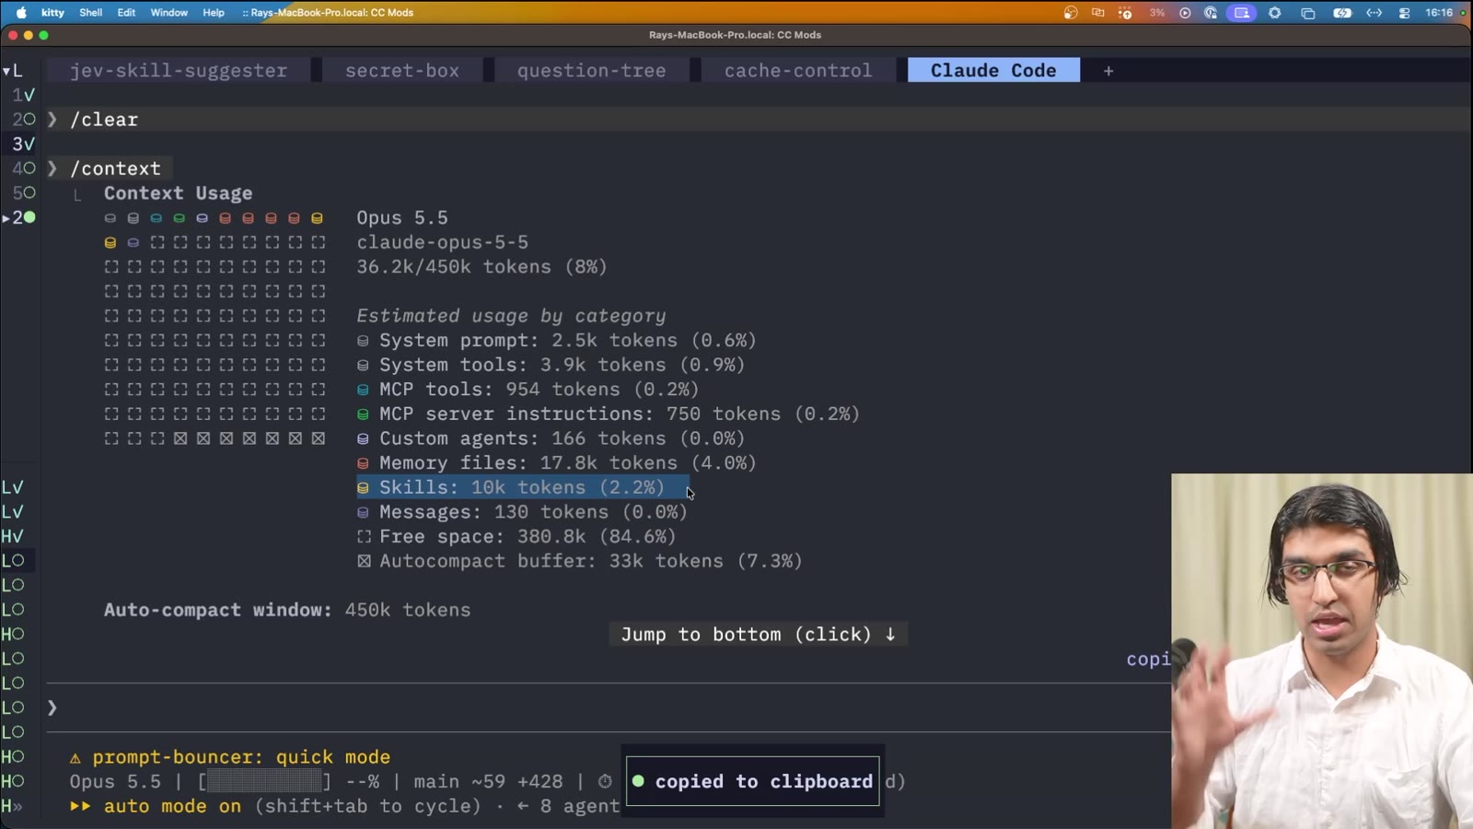Open the Window menu

tap(168, 13)
